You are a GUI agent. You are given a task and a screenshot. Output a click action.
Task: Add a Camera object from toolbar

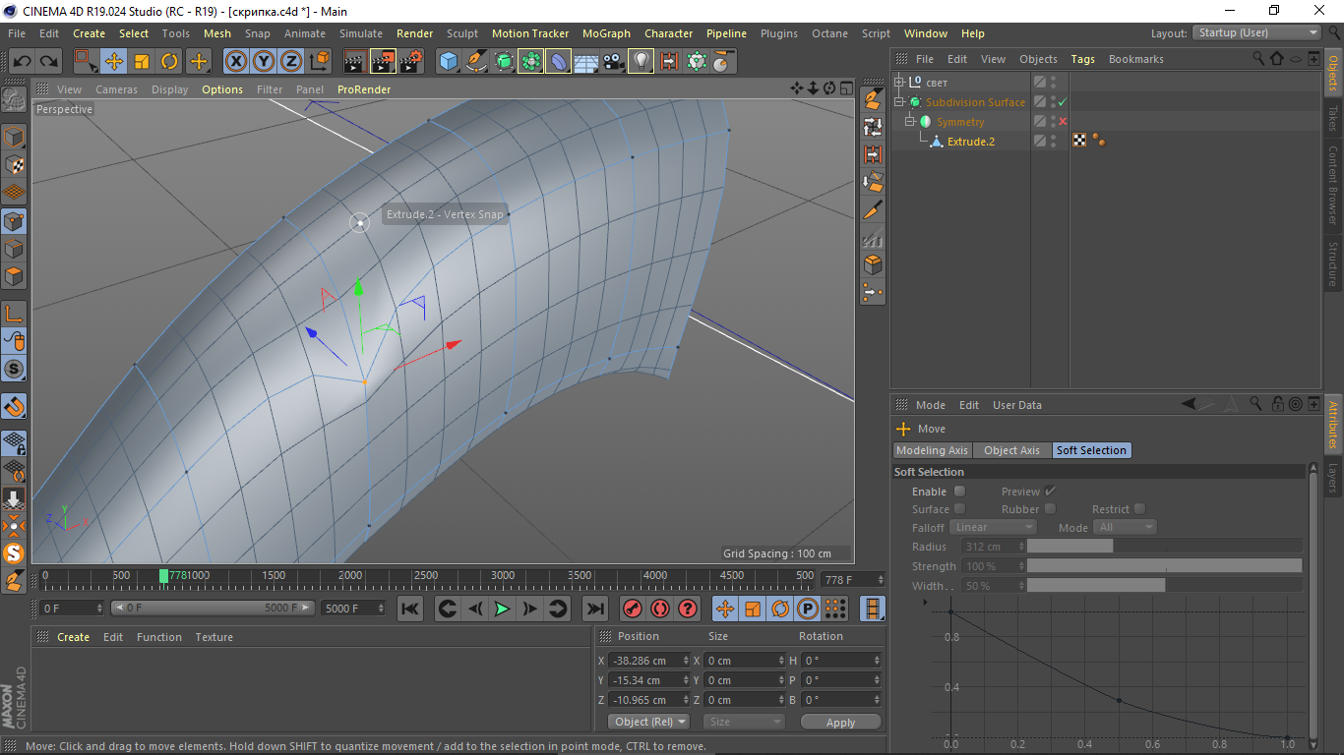pyautogui.click(x=614, y=61)
